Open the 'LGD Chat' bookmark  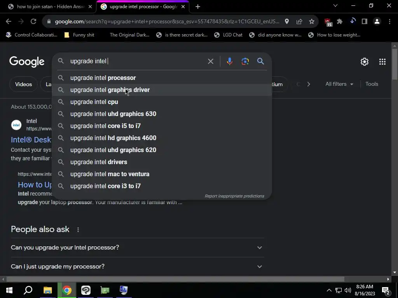pyautogui.click(x=228, y=35)
